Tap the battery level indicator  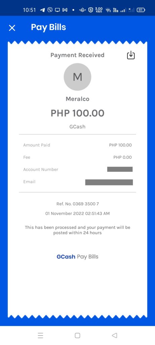(x=141, y=10)
